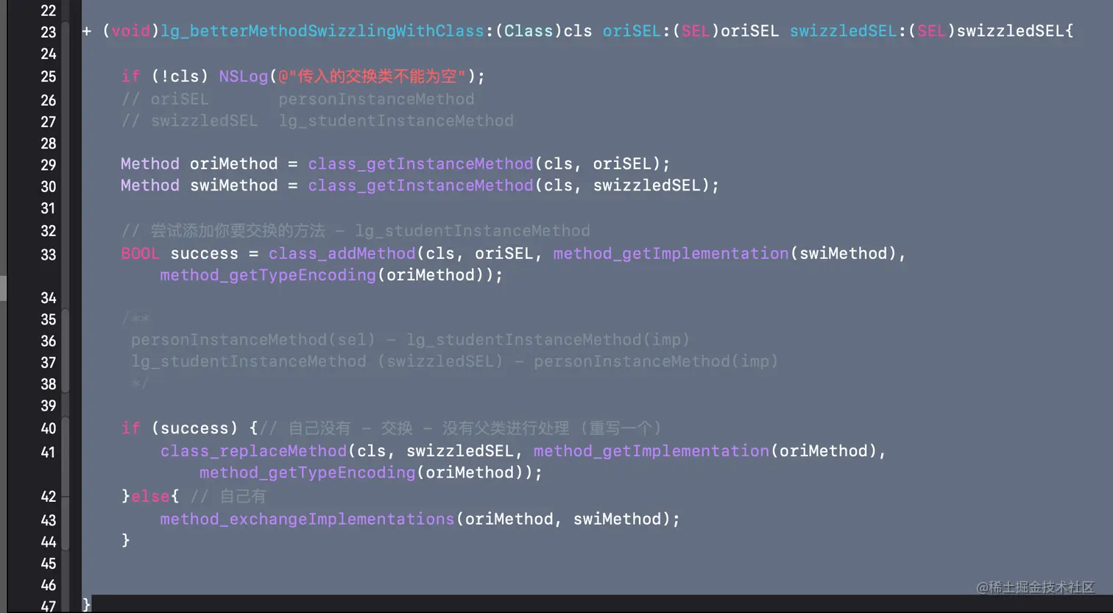Click line number 40 in the gutter
Image resolution: width=1113 pixels, height=613 pixels.
pyautogui.click(x=48, y=428)
